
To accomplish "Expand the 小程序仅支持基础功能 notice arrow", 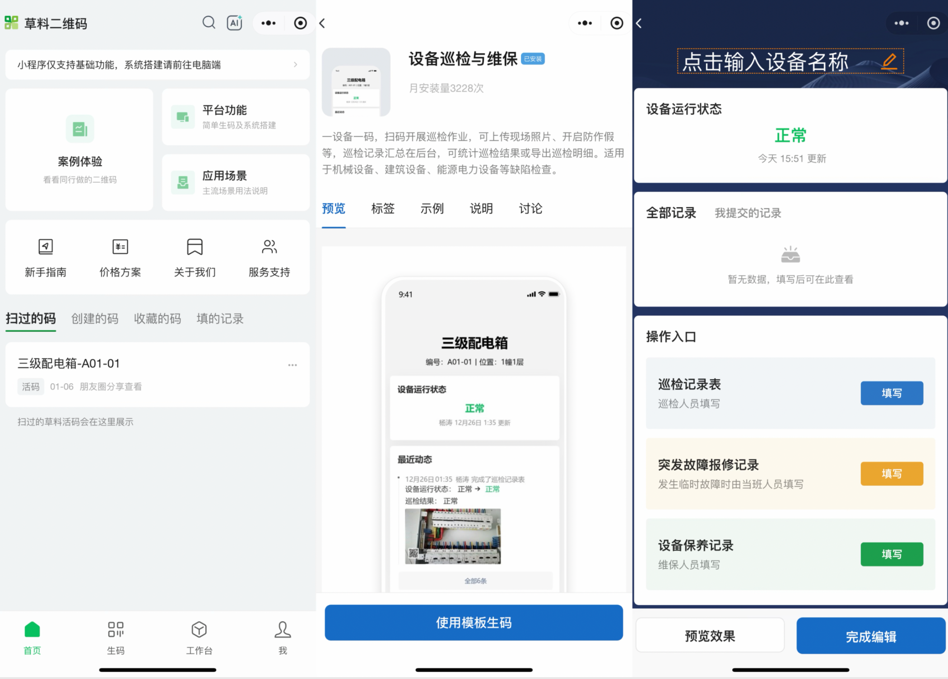I will coord(295,65).
